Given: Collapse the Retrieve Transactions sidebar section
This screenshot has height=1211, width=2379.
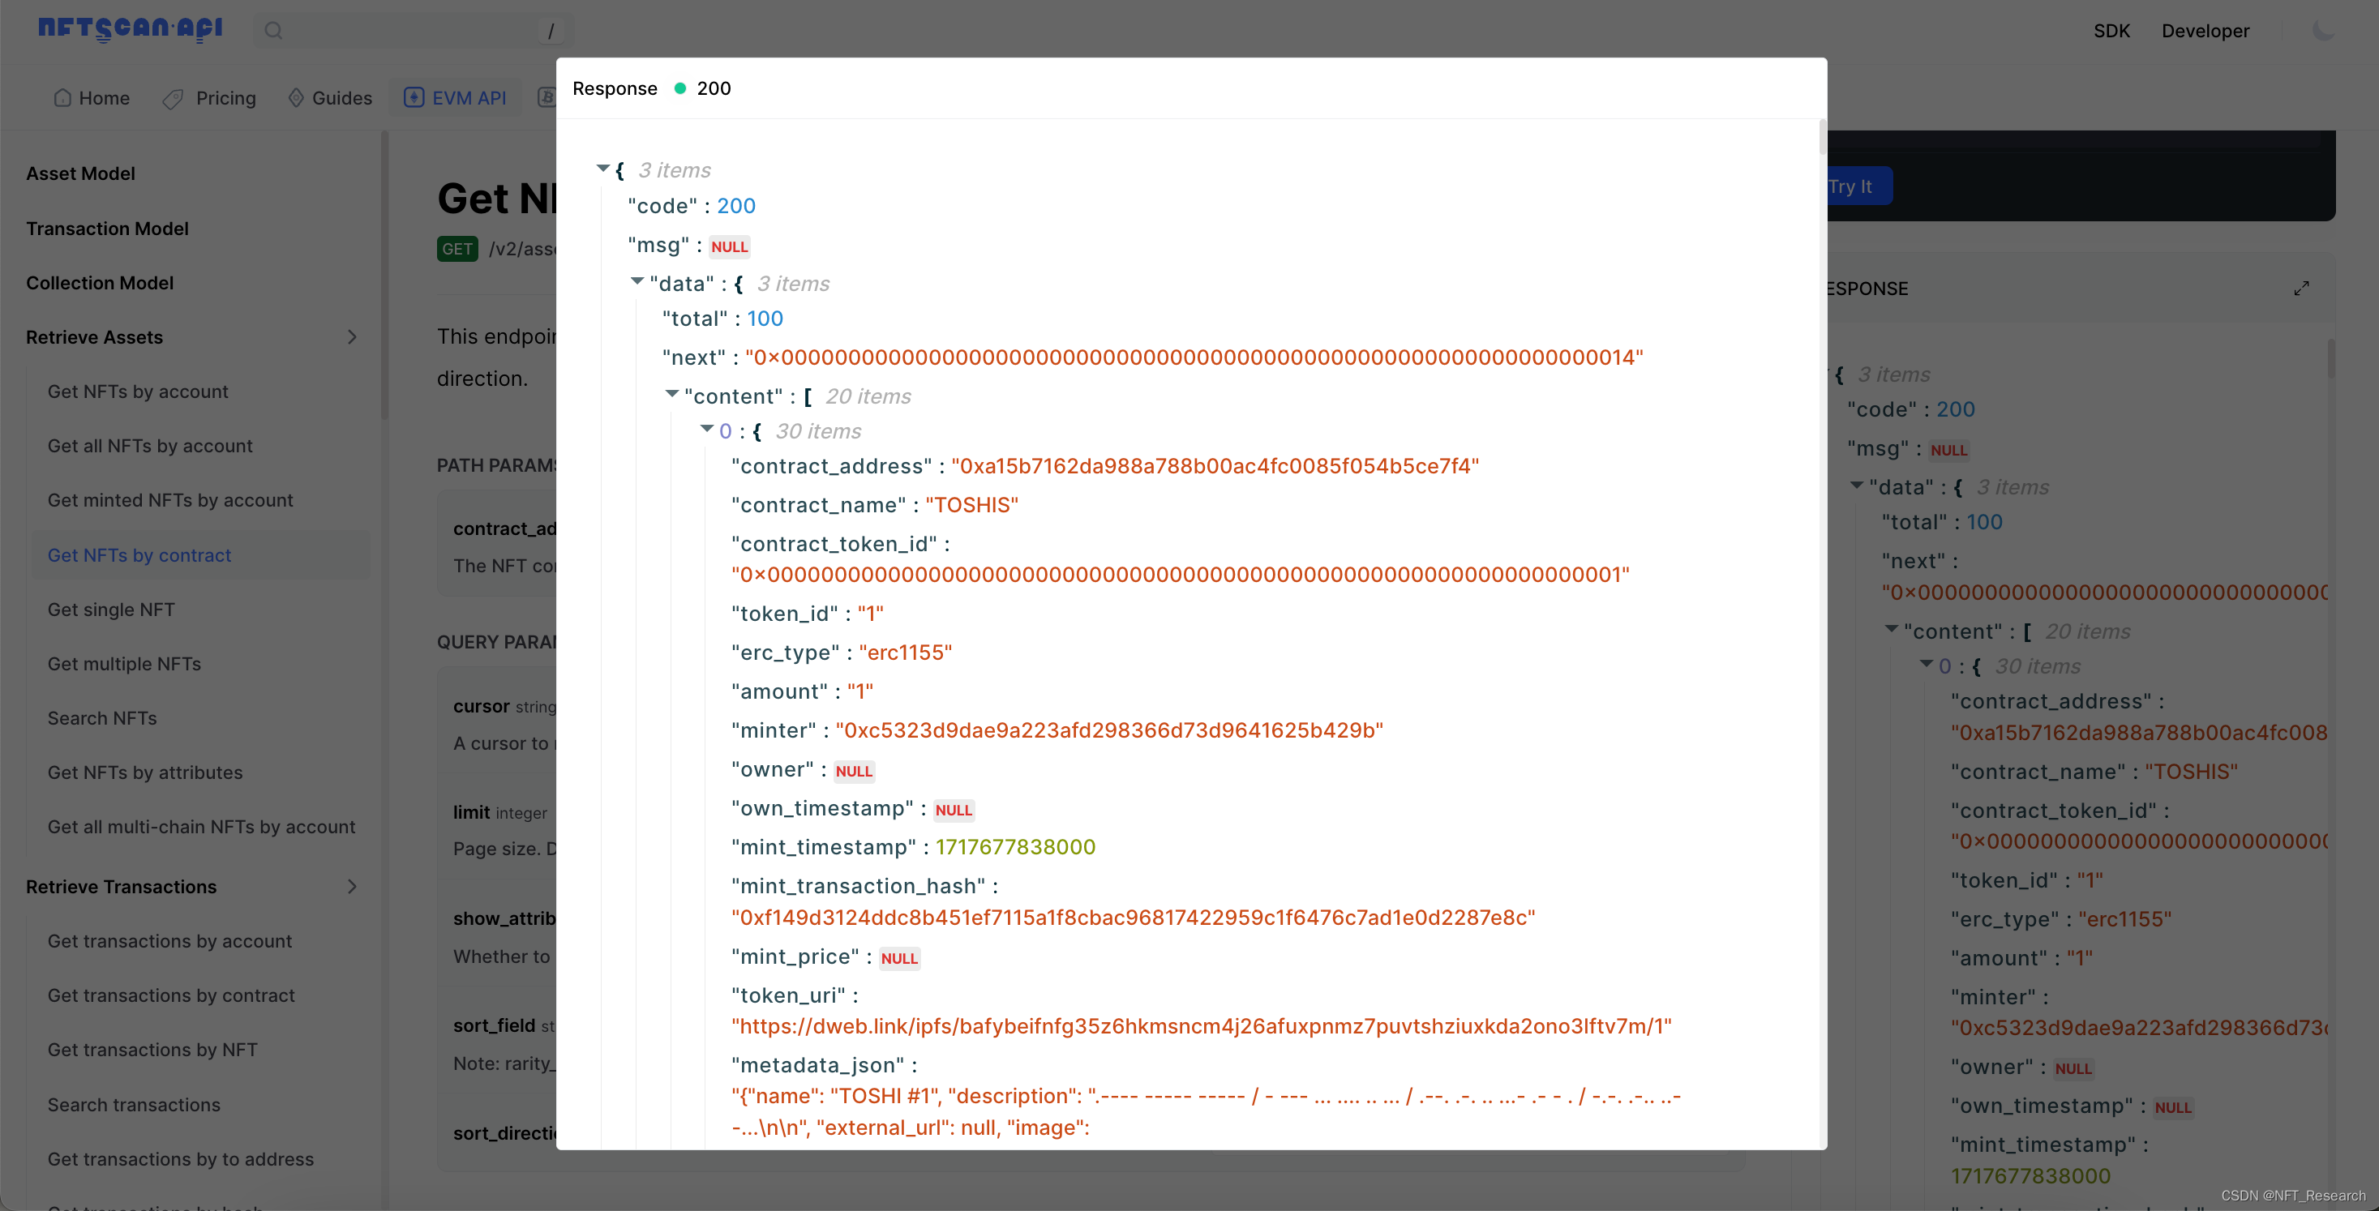Looking at the screenshot, I should 352,886.
